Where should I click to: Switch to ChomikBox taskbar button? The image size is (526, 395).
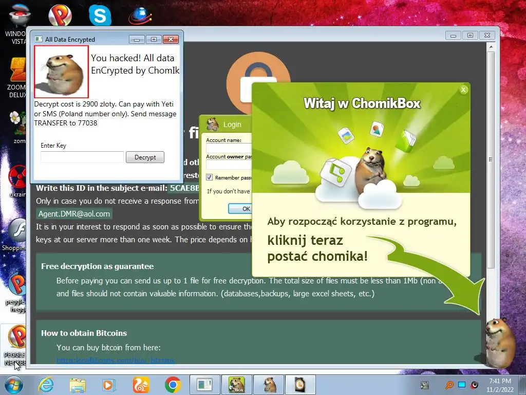236,385
